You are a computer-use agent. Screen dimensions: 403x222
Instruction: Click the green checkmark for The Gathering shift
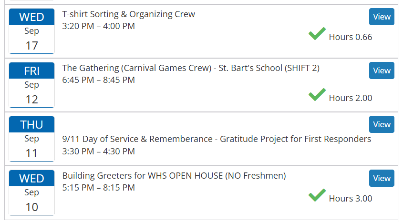coord(317,95)
